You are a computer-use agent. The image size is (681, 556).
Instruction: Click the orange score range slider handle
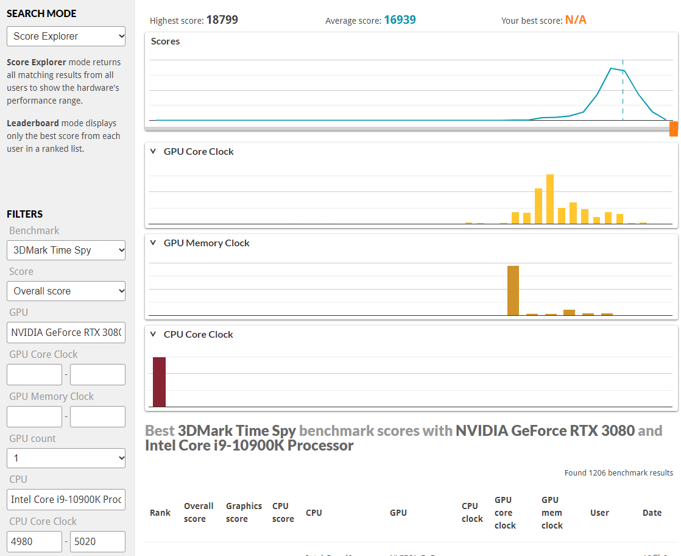(674, 129)
